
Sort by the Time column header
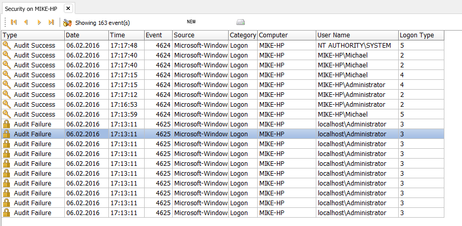click(127, 35)
